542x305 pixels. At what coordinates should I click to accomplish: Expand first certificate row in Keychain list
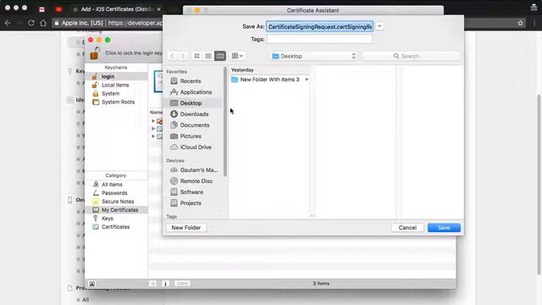(x=153, y=121)
